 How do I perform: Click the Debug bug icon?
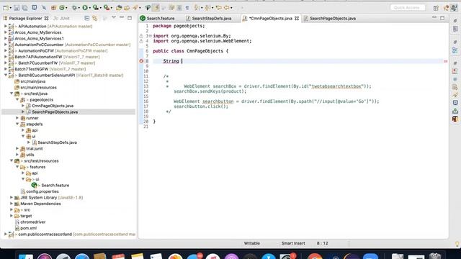point(74,8)
